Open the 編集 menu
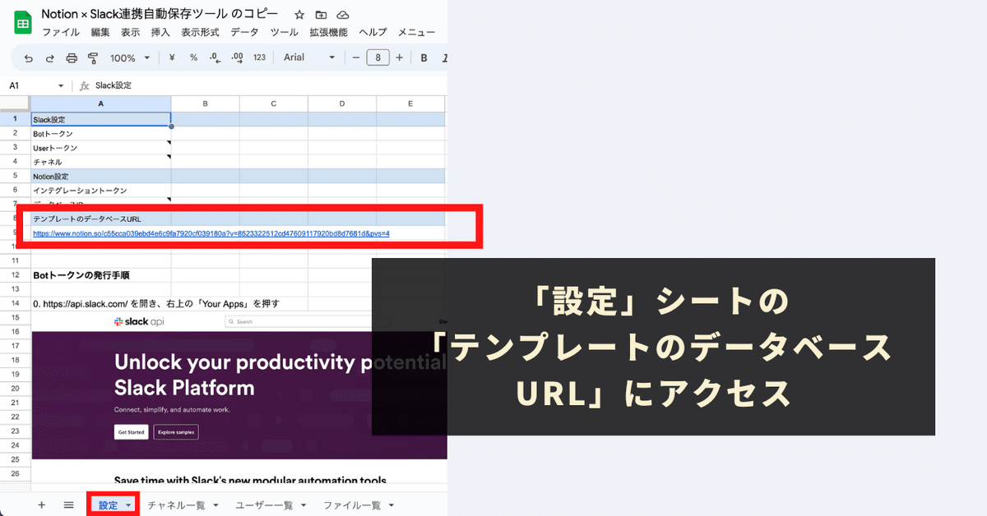 (100, 32)
